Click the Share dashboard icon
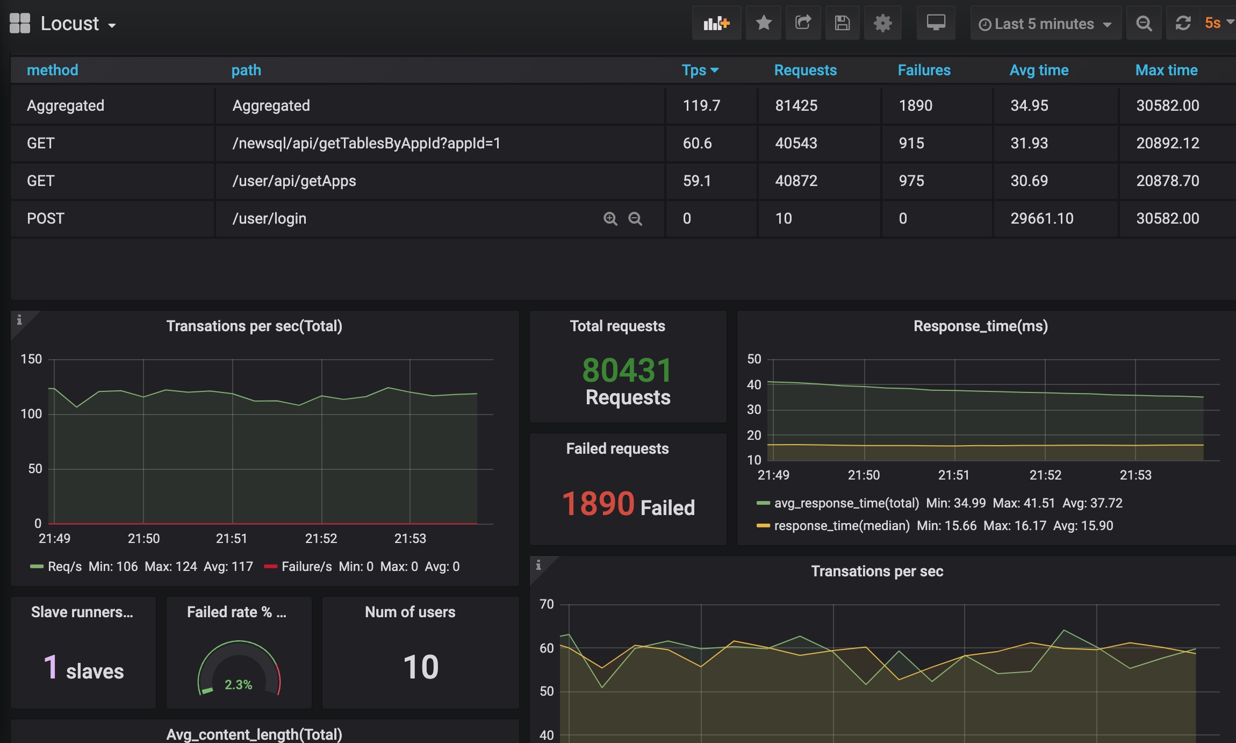 pyautogui.click(x=803, y=23)
